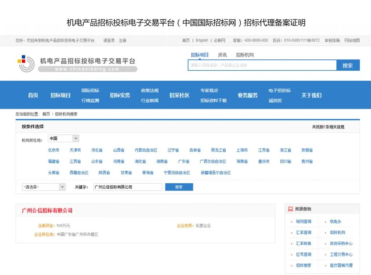Screen dimensions: 371x275
Task: Click the 请登录 login link
Action: (109, 41)
